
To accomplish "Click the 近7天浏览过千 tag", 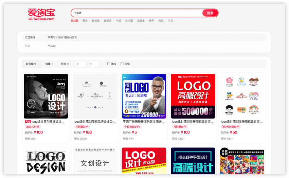I will coord(231,127).
